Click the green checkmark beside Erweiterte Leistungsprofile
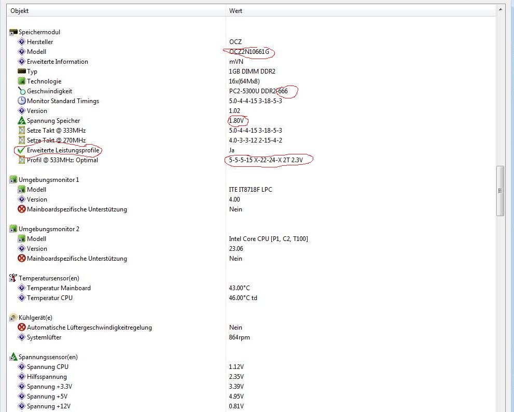514x412 pixels. point(21,150)
